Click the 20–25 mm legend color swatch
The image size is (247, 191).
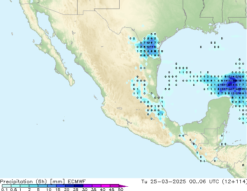69,186
